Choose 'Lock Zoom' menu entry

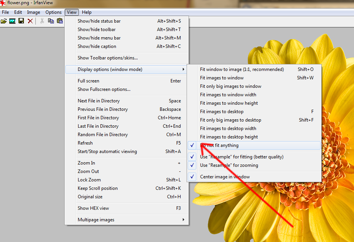pyautogui.click(x=127, y=180)
